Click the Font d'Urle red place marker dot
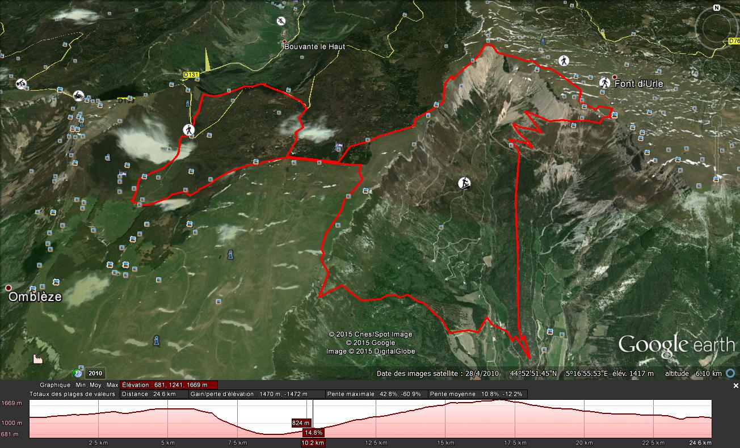Screen dimensions: 740x448 pyautogui.click(x=615, y=77)
